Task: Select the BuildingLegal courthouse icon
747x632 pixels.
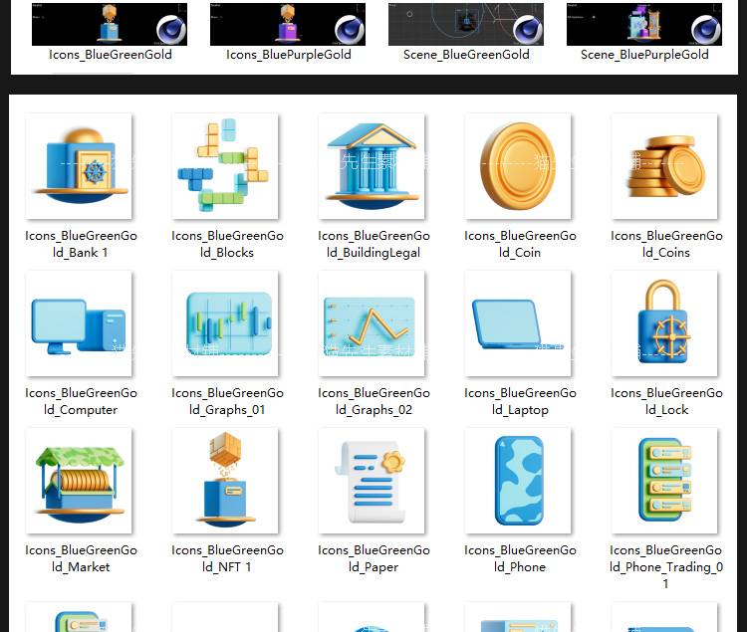Action: (x=372, y=166)
